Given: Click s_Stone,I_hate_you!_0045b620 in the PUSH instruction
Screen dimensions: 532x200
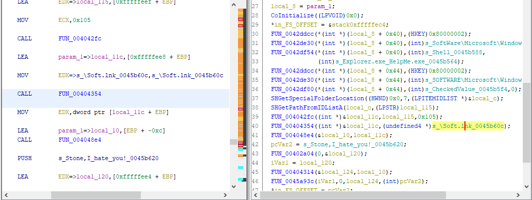Looking at the screenshot, I should (x=109, y=158).
